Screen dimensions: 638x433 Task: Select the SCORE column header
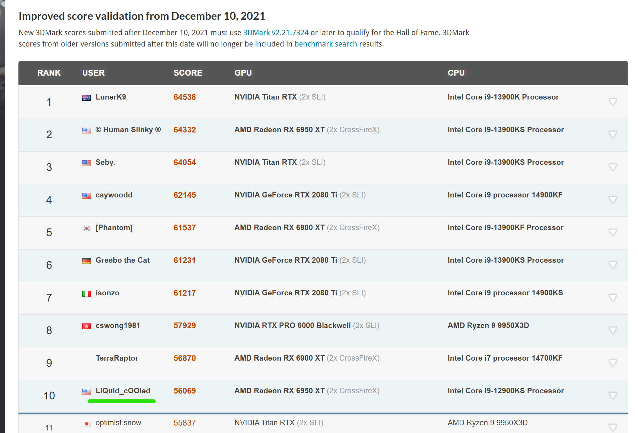click(188, 73)
